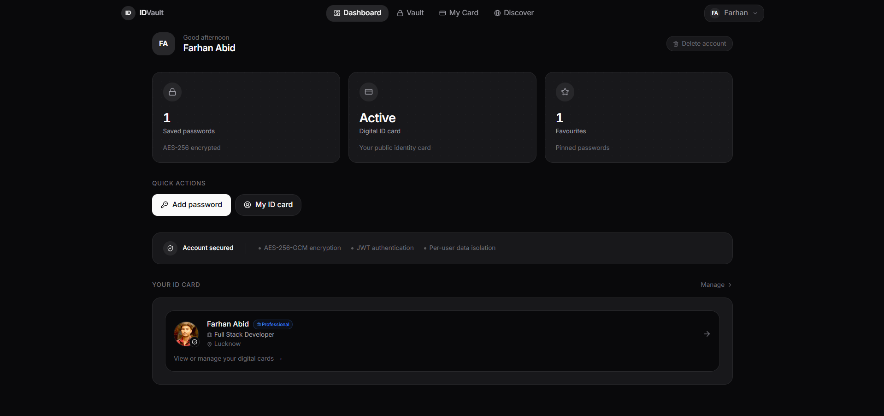Viewport: 884px width, 416px height.
Task: Select the Active status text
Action: 377,118
